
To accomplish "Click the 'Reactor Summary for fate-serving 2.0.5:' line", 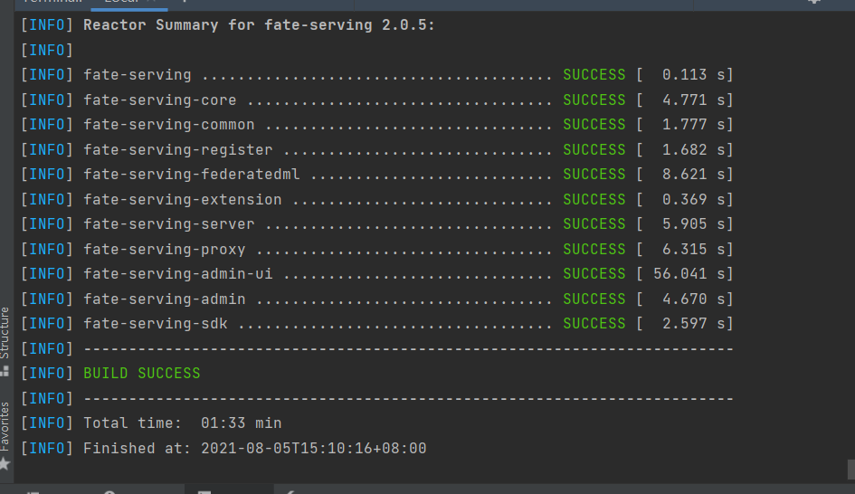I will click(x=259, y=25).
